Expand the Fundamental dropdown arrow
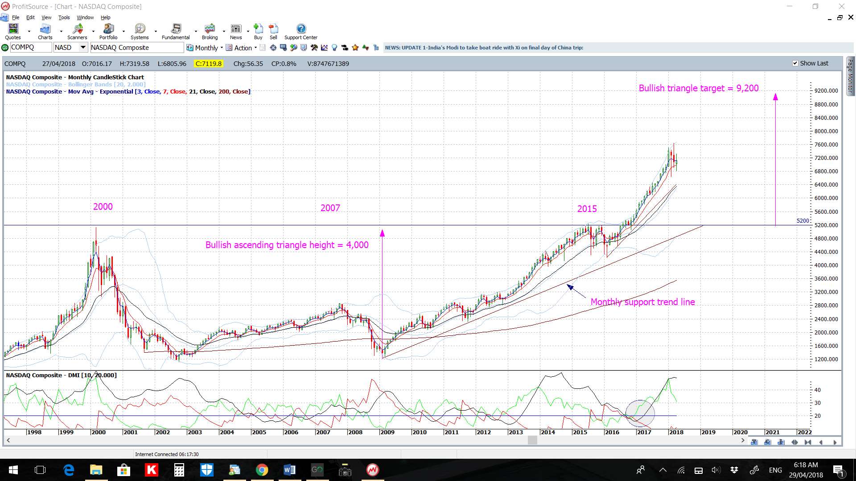The width and height of the screenshot is (856, 481). point(196,32)
